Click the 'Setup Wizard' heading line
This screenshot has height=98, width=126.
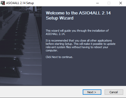click(60, 18)
